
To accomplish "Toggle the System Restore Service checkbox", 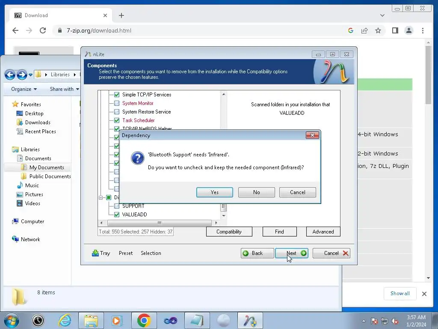I will pyautogui.click(x=117, y=112).
